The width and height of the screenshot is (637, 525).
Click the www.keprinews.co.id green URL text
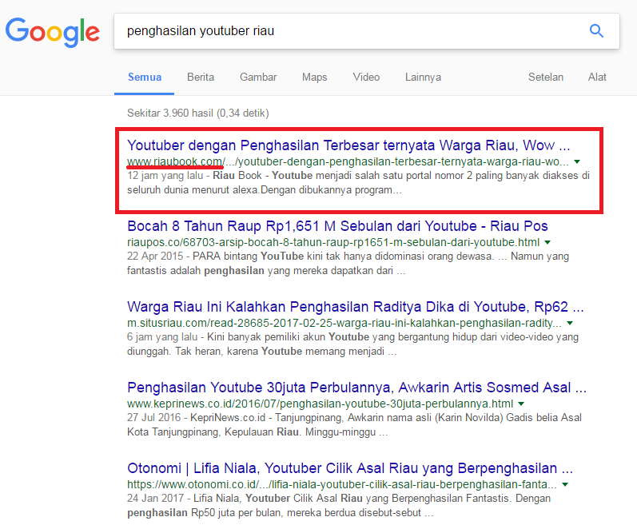pyautogui.click(x=320, y=404)
